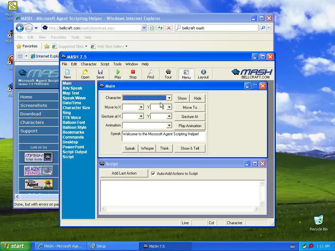Click the Show & Tell button
The height and width of the screenshot is (251, 335).
[190, 148]
